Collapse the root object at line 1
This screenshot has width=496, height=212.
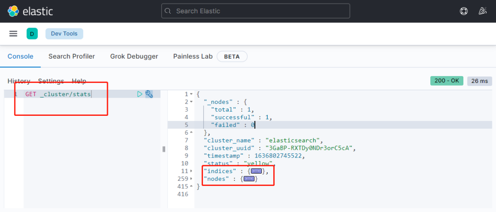[191, 94]
